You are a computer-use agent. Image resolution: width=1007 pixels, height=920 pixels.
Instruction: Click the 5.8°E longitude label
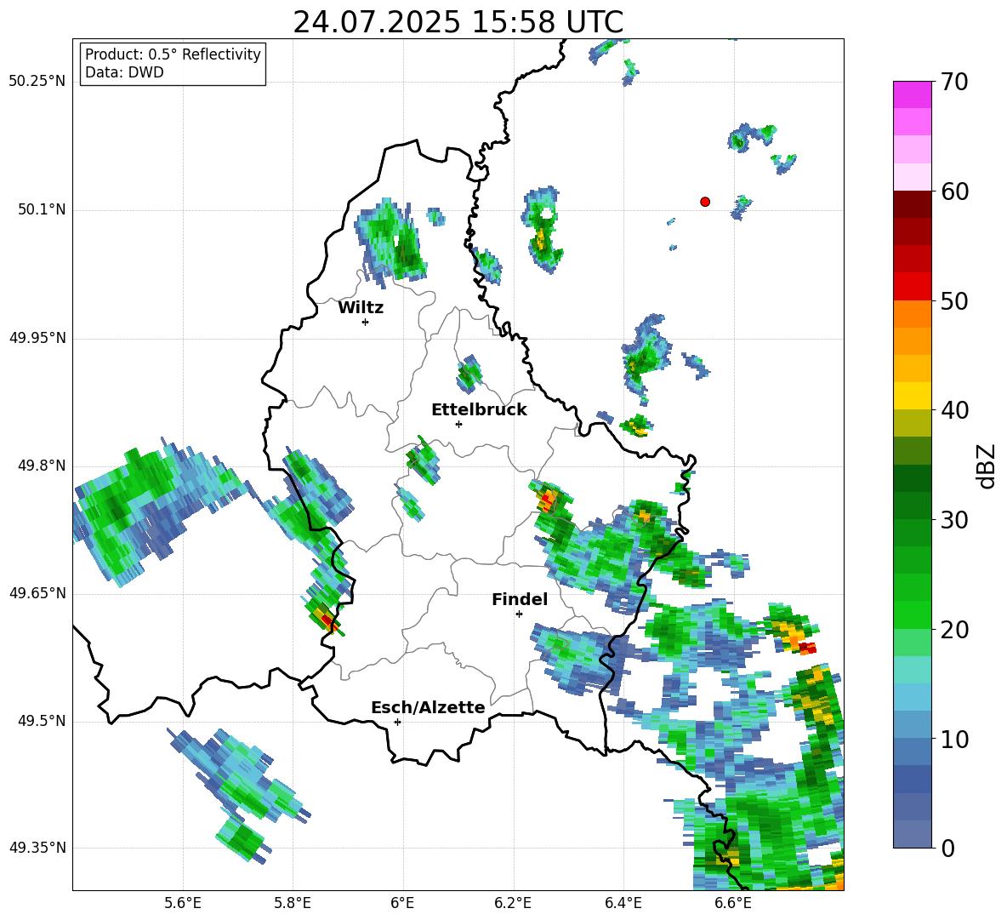point(293,903)
